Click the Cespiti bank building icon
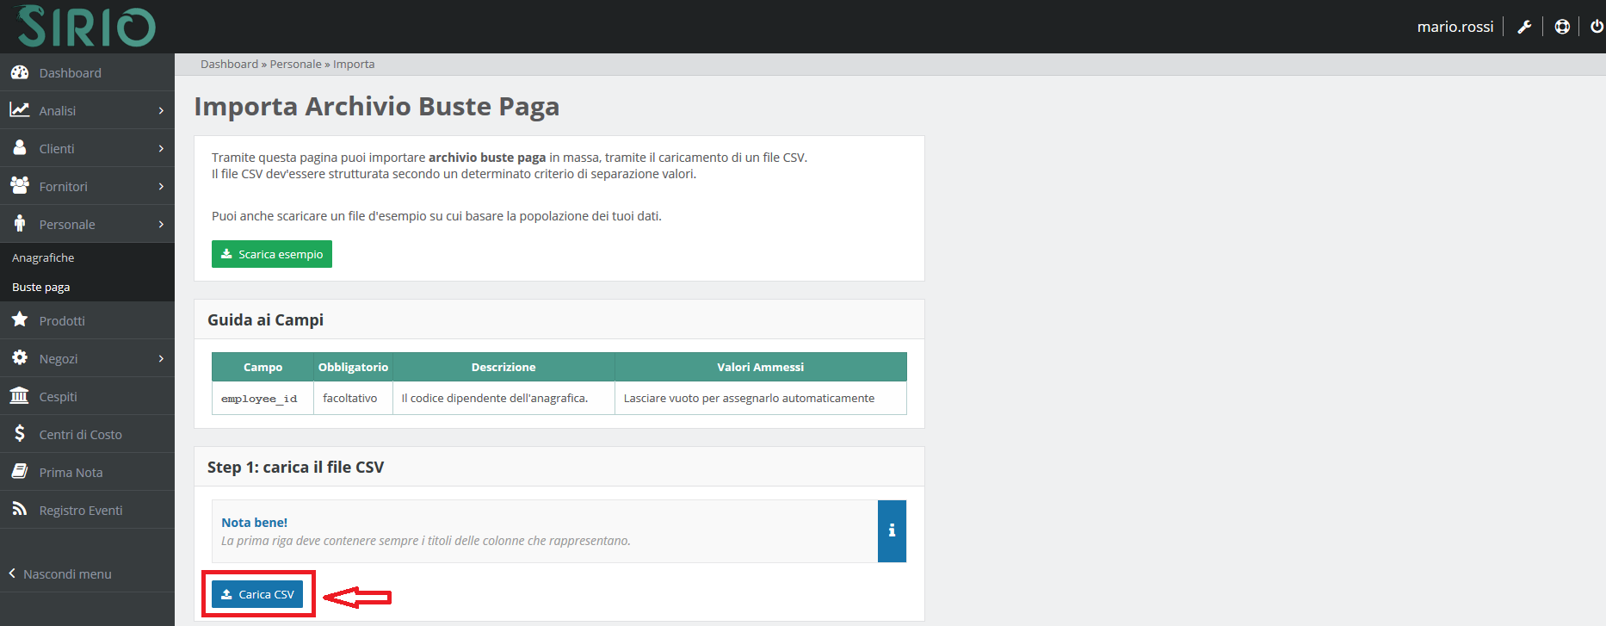 pos(19,396)
